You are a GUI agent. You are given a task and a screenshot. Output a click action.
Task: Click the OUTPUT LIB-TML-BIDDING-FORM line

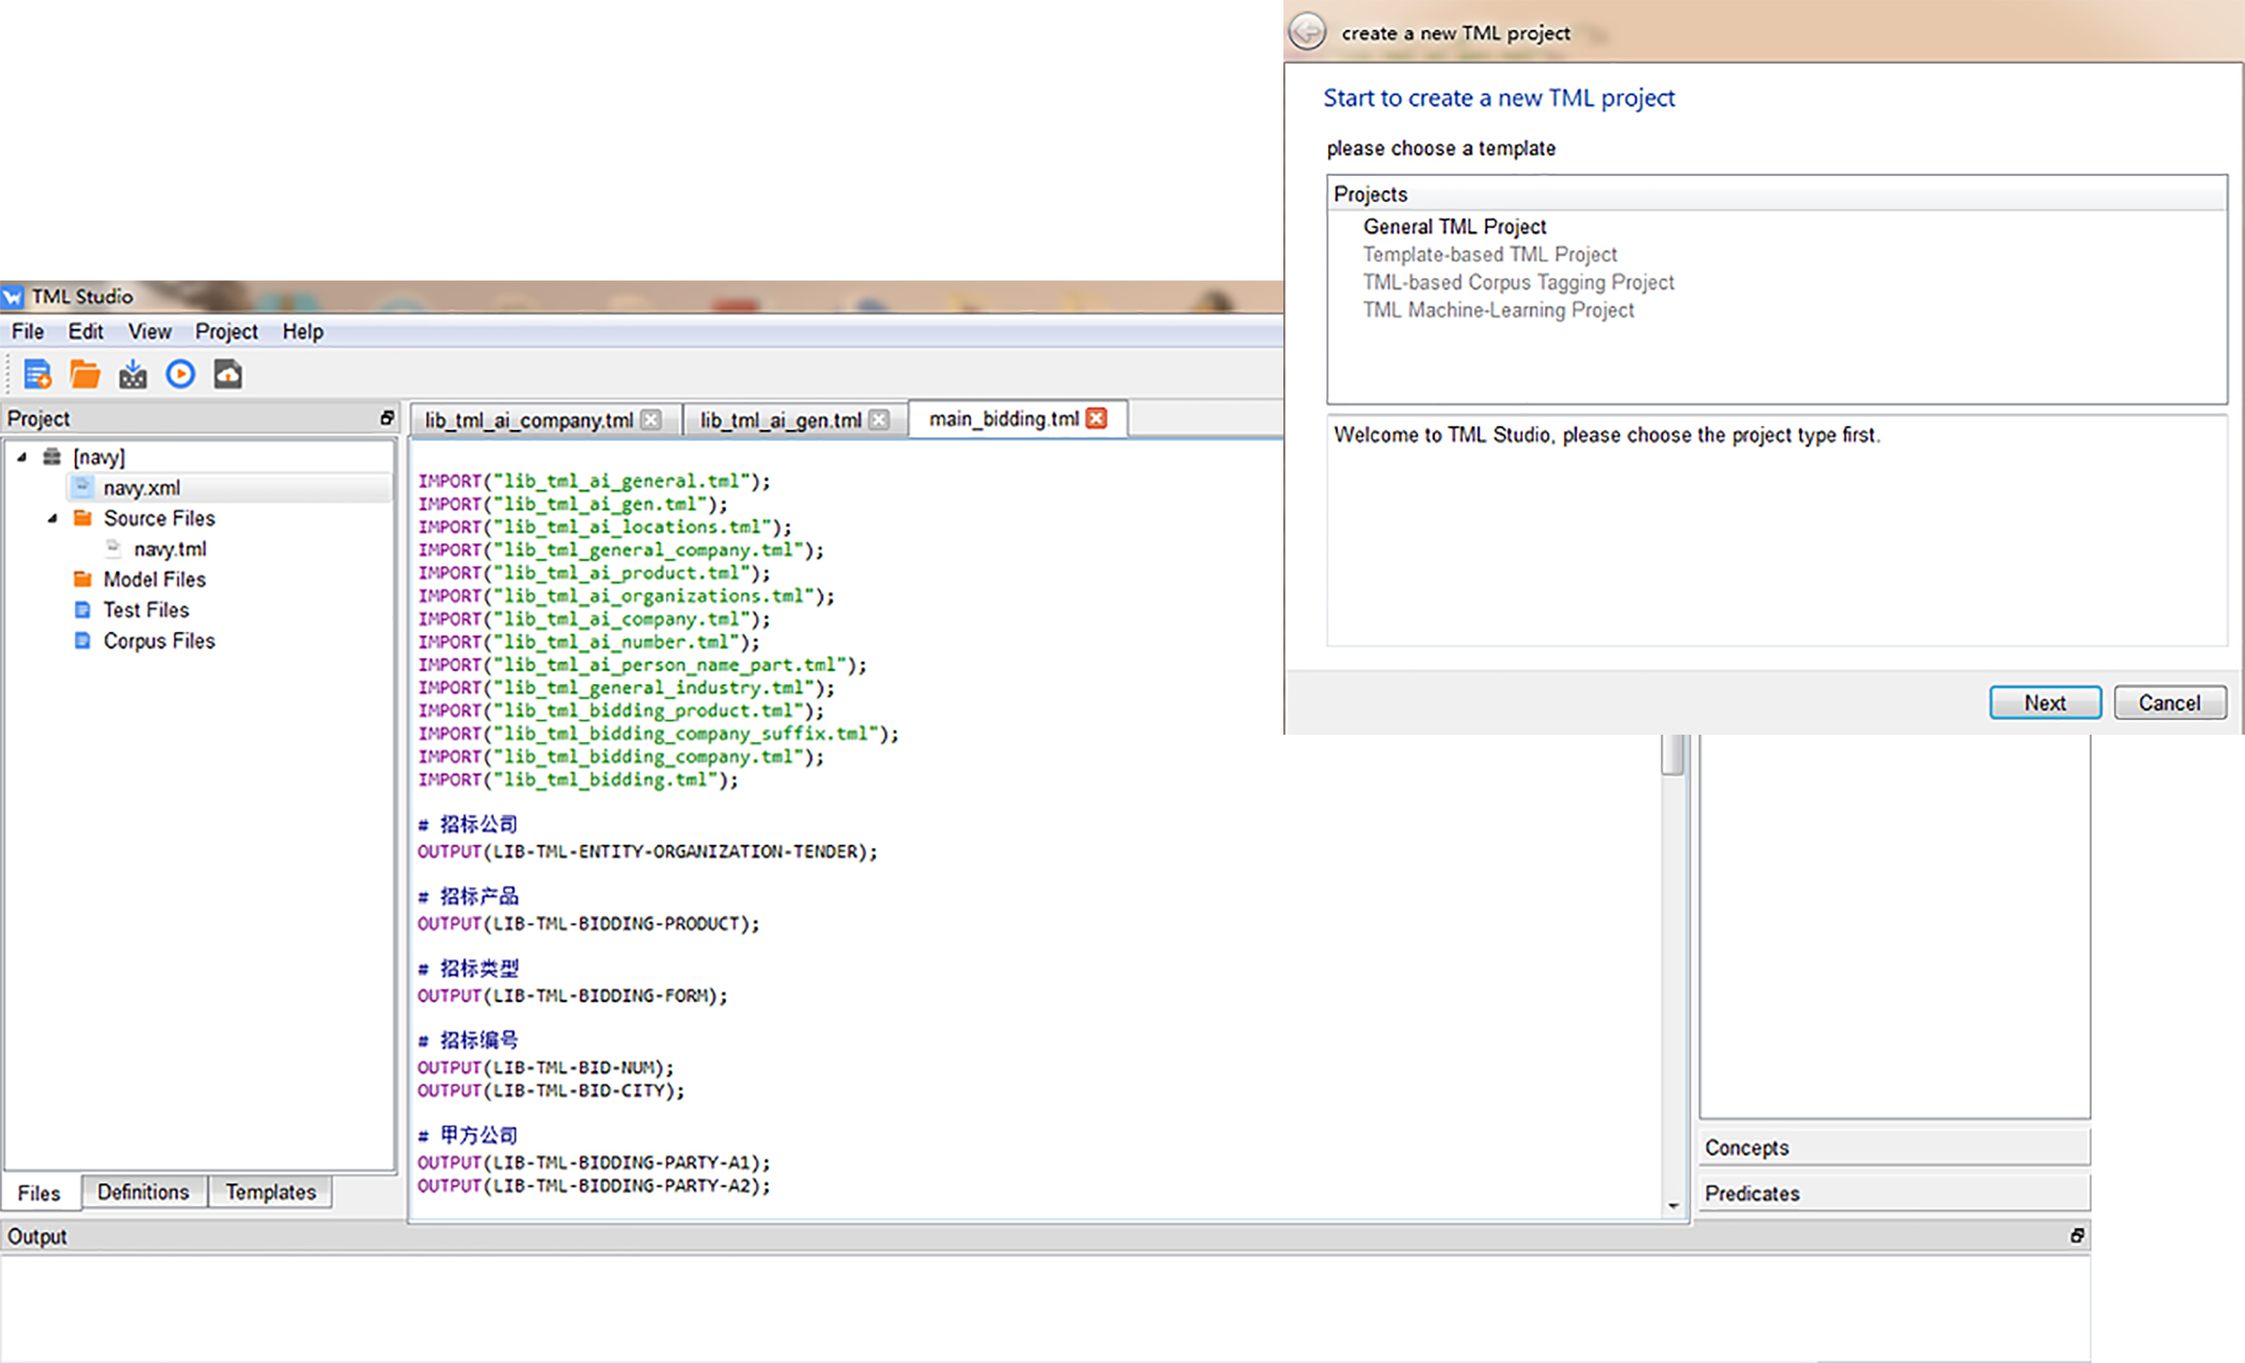[572, 996]
